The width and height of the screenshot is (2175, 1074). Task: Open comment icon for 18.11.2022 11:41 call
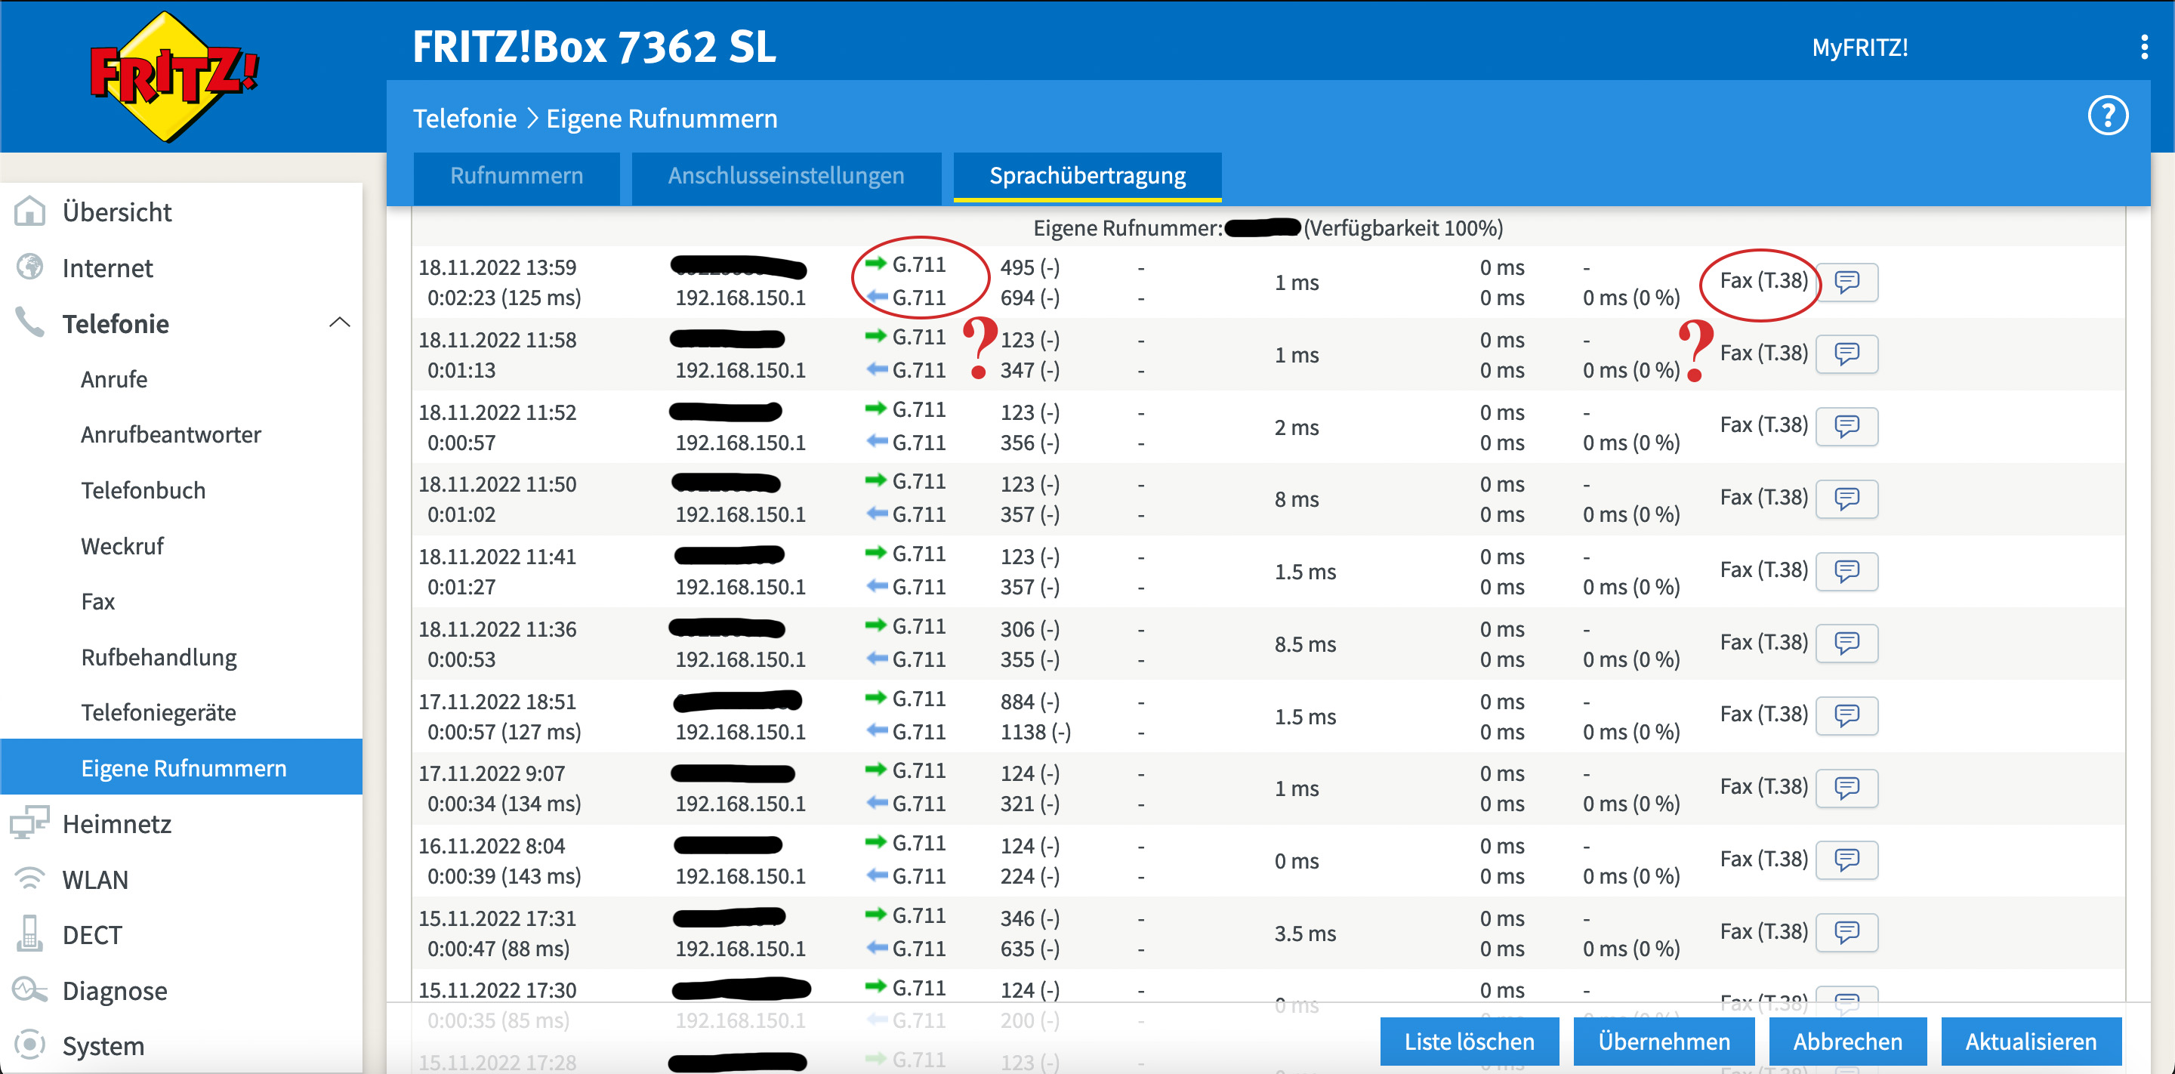coord(1846,572)
